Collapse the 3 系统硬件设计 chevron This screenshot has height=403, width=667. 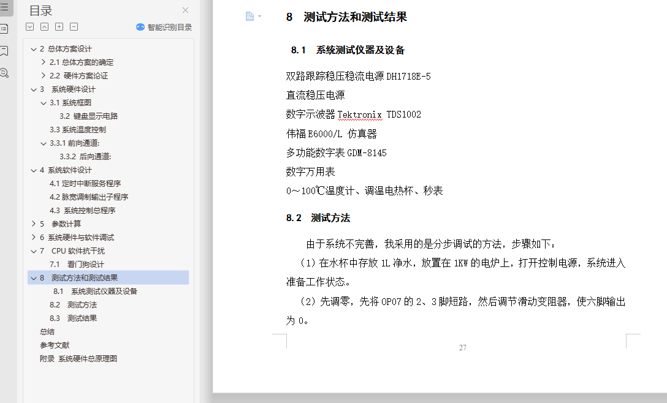pyautogui.click(x=34, y=89)
